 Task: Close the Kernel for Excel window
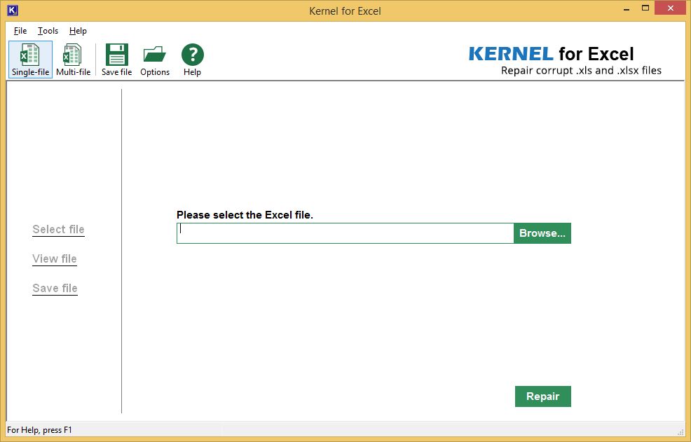(x=670, y=8)
